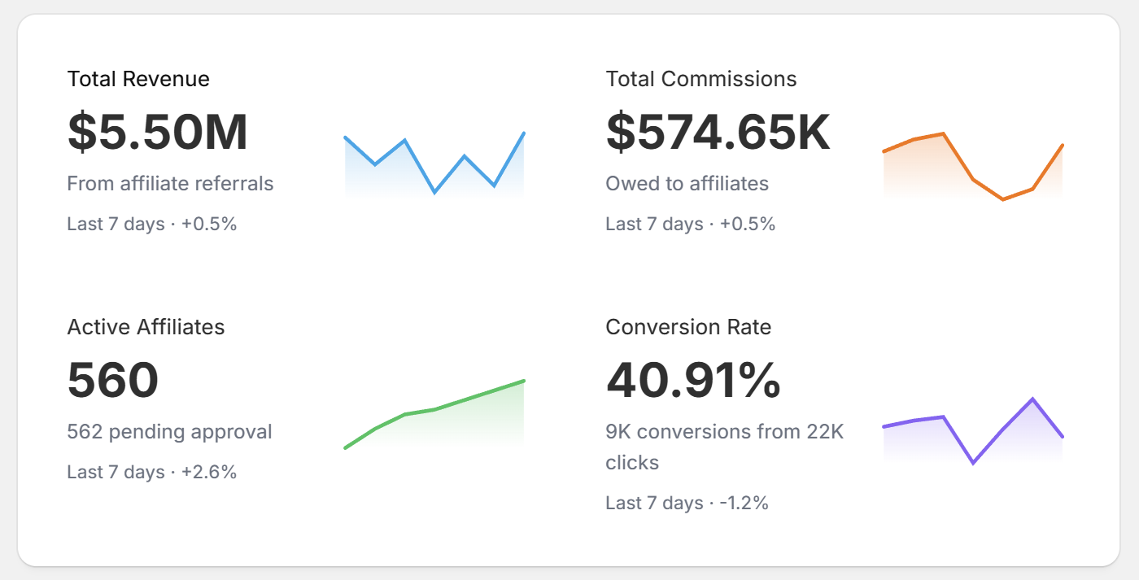The height and width of the screenshot is (580, 1139).
Task: Click the Conversion Rate card title
Action: click(689, 326)
